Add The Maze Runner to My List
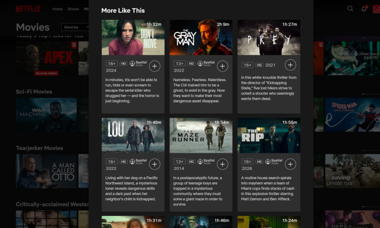 tap(222, 164)
